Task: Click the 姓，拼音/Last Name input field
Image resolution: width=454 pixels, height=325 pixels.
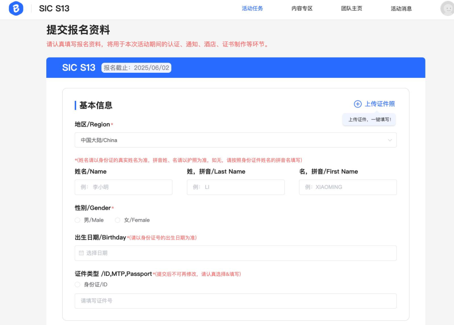Action: [235, 187]
